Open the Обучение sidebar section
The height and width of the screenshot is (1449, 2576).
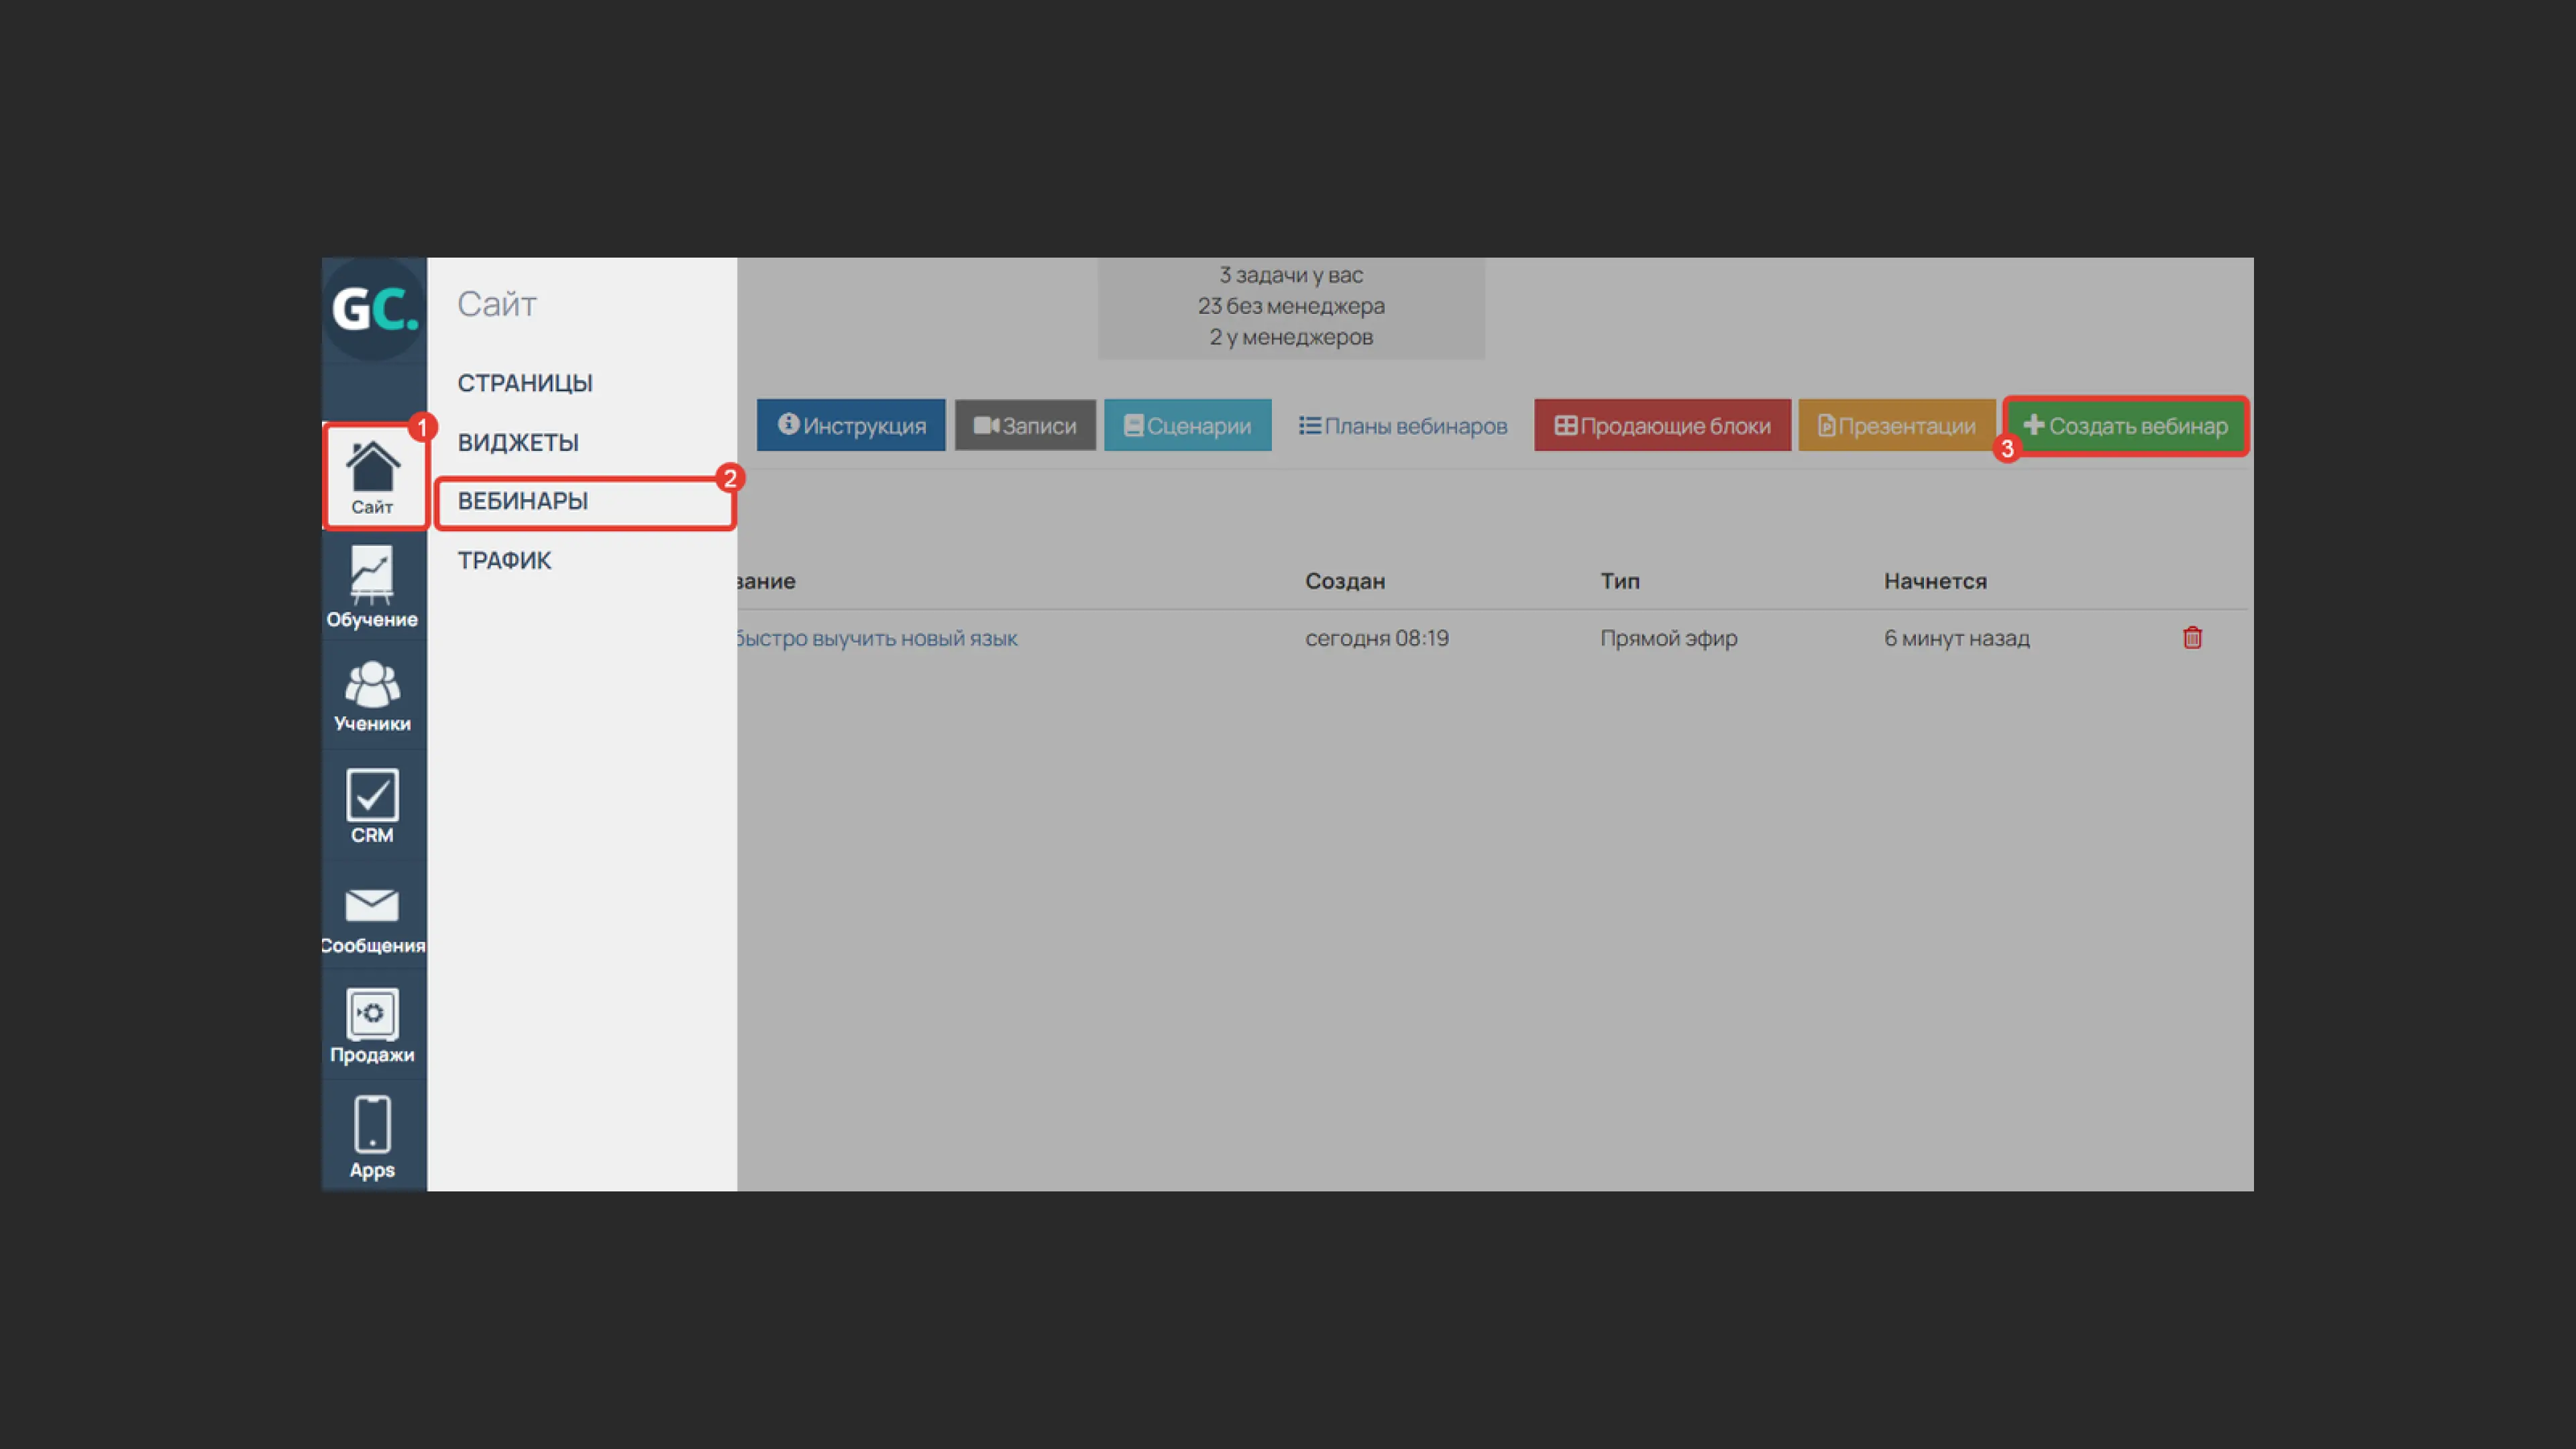(x=372, y=587)
